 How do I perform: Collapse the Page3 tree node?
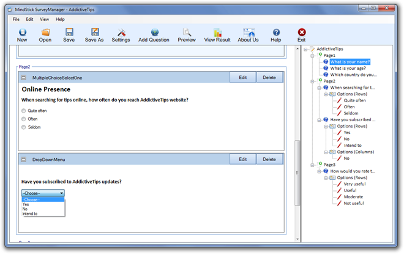tap(312, 165)
